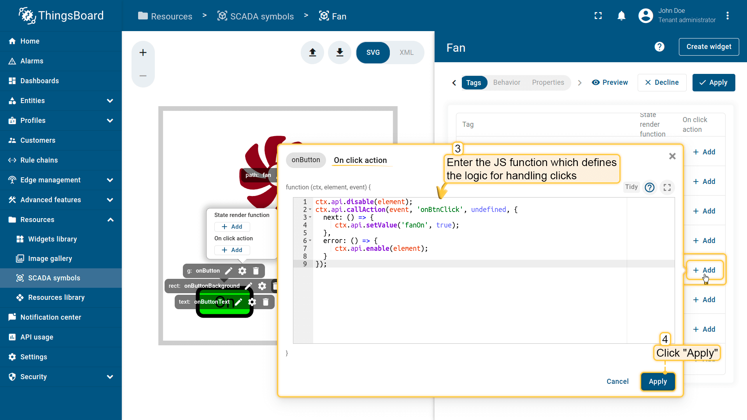Open the code editor help icon

tap(649, 187)
